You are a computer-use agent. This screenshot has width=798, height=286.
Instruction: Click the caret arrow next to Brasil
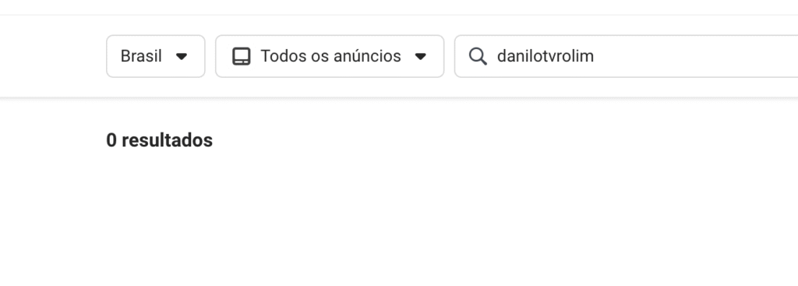(x=181, y=56)
